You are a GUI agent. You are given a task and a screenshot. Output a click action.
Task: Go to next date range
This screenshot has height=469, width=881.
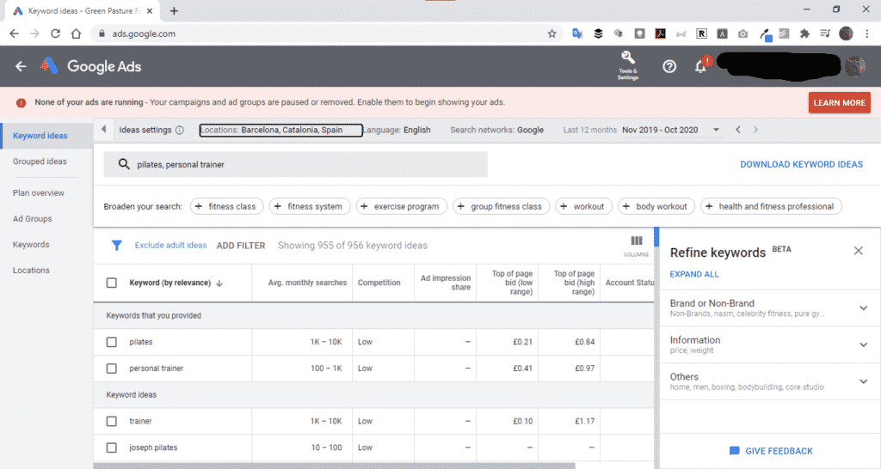(x=755, y=130)
